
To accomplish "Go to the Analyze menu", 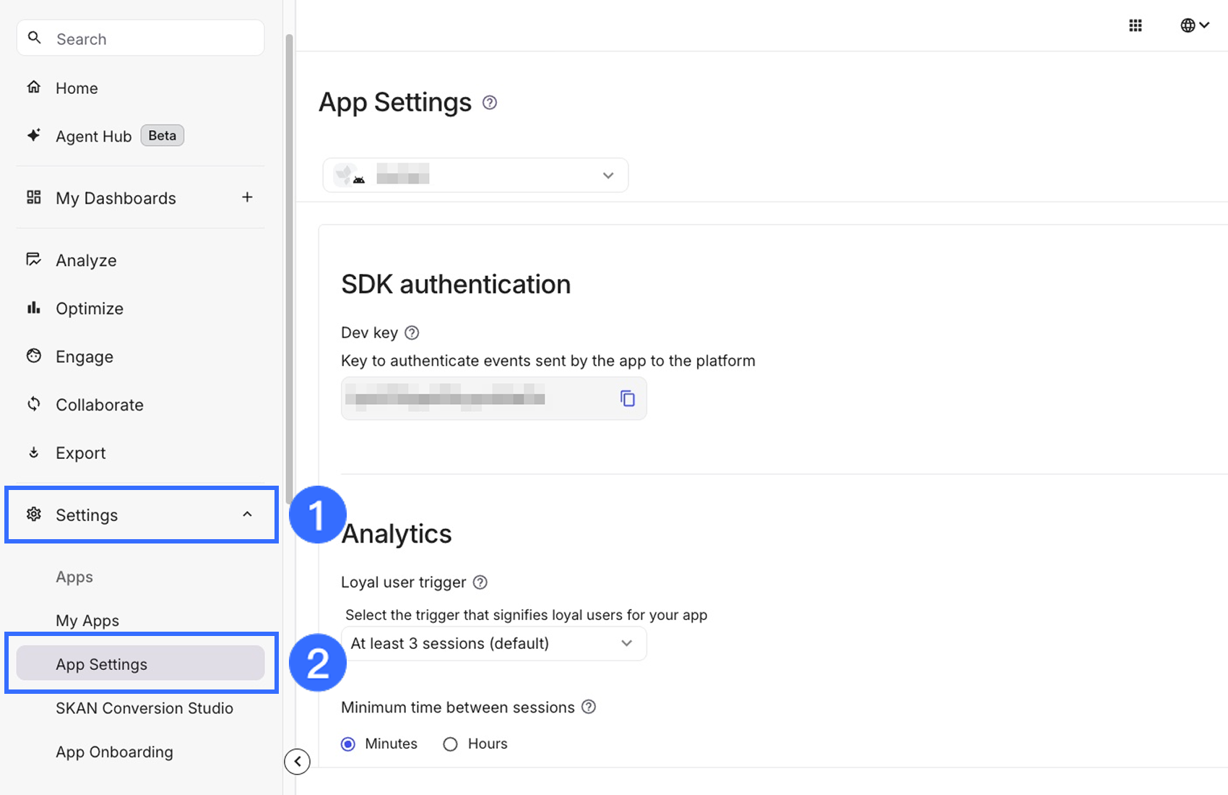I will point(86,260).
